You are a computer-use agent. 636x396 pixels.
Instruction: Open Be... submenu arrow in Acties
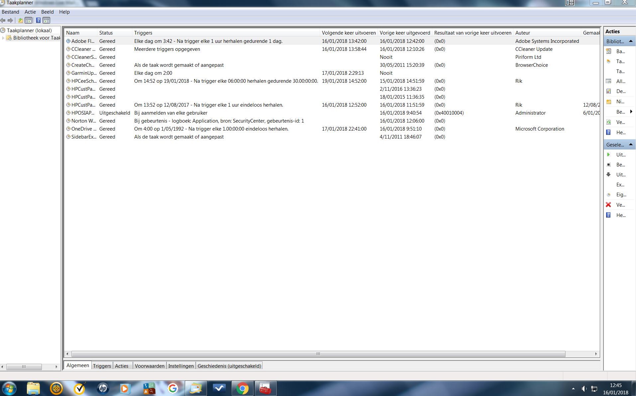click(x=631, y=112)
